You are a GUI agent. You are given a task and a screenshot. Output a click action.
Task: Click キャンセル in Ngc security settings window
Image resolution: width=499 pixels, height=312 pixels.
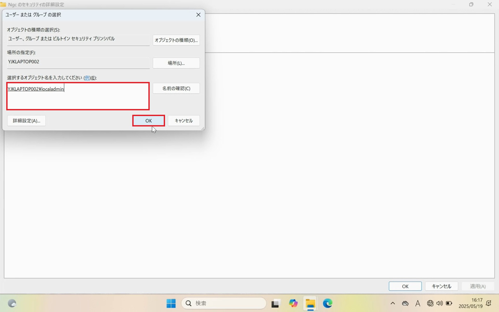pyautogui.click(x=441, y=286)
